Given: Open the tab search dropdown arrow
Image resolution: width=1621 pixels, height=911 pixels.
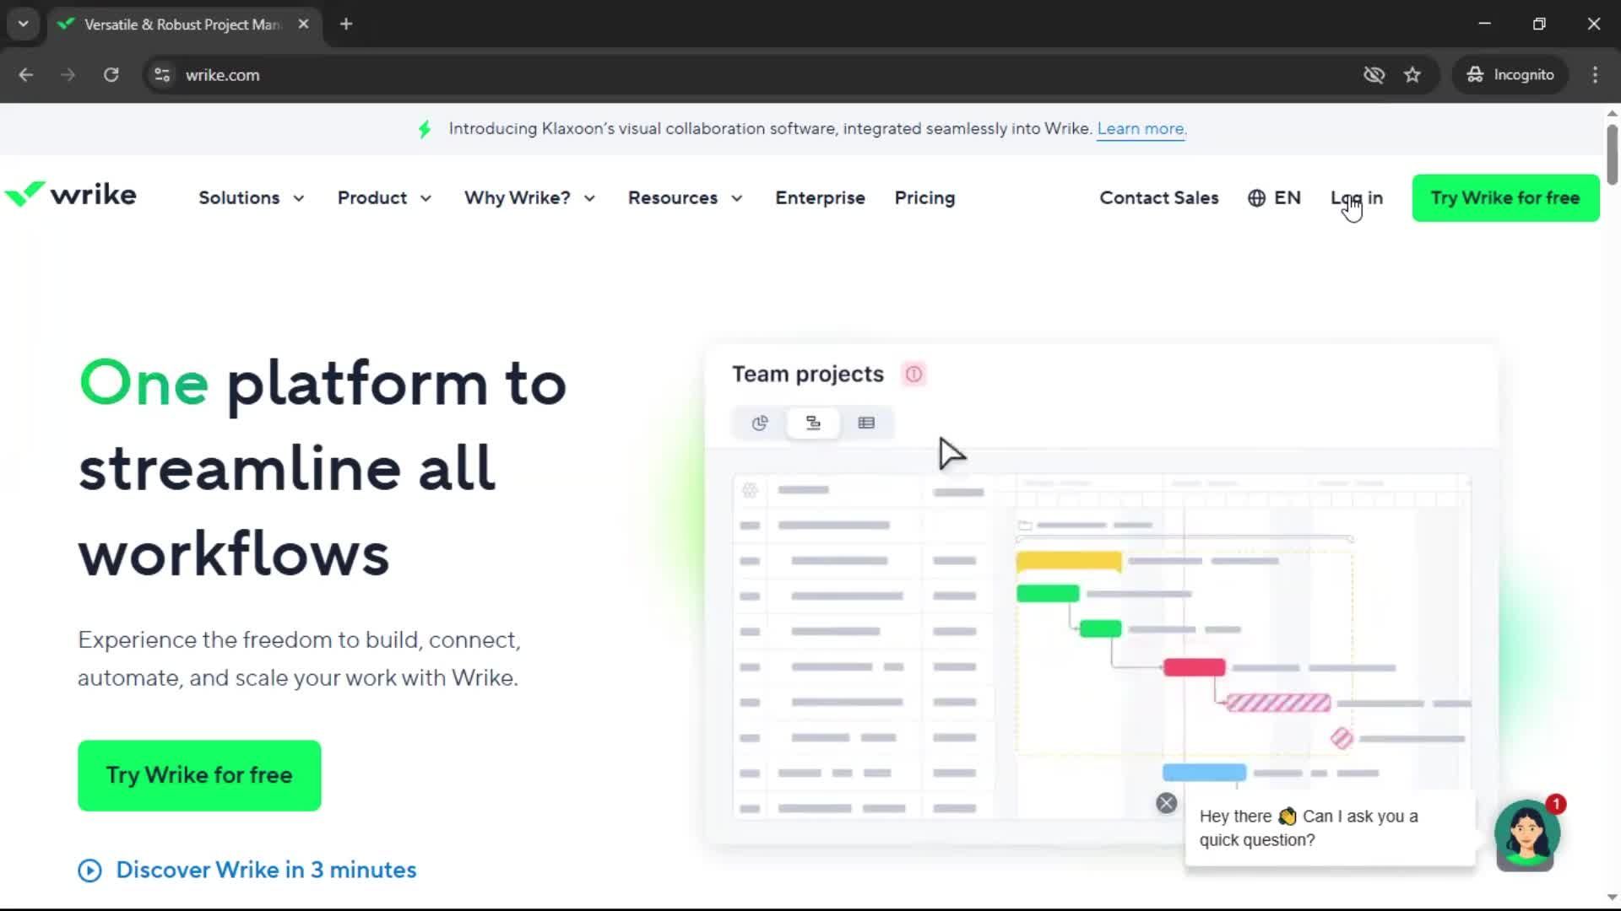Looking at the screenshot, I should tap(24, 24).
